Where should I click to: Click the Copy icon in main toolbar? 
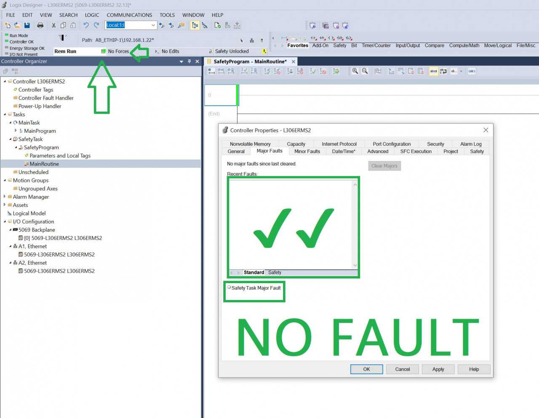coord(63,25)
